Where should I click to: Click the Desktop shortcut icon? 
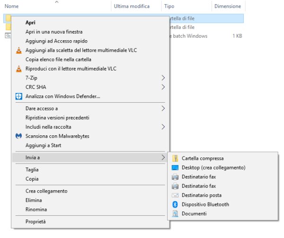175,167
